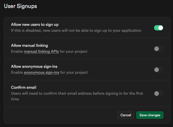Viewport: 173px width, 127px height.
Task: Click the 'Allow new users to sign up' label
Action: (35, 25)
